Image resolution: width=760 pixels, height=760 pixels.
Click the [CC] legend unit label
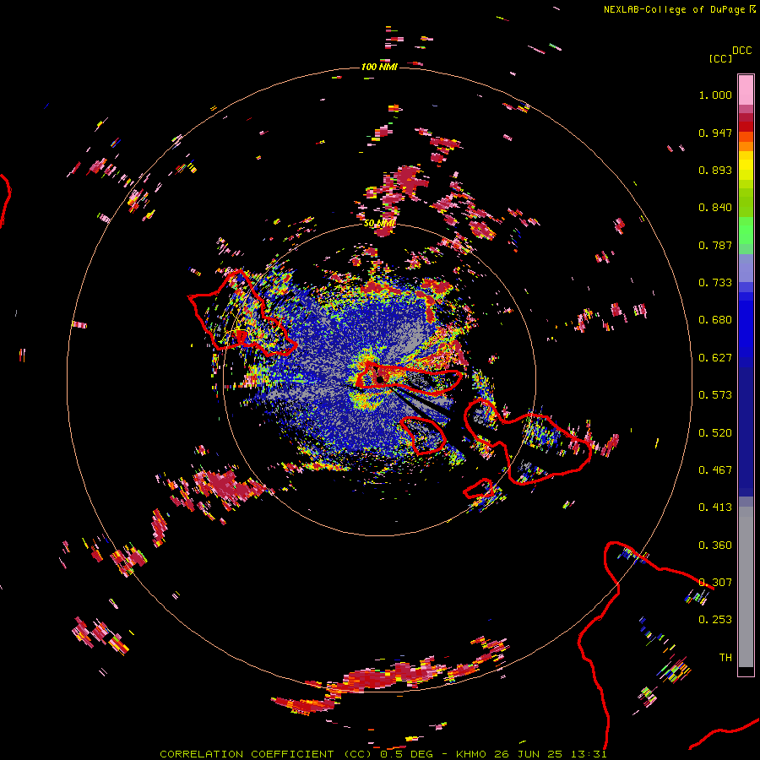[721, 58]
